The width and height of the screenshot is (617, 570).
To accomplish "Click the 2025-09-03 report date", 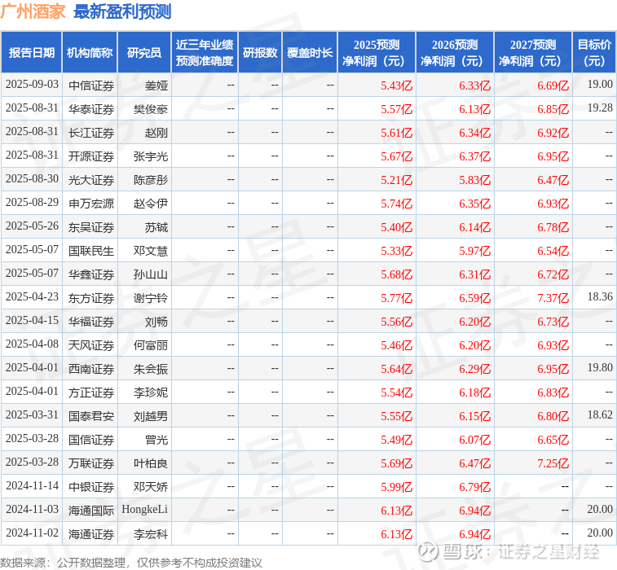I will pos(32,85).
